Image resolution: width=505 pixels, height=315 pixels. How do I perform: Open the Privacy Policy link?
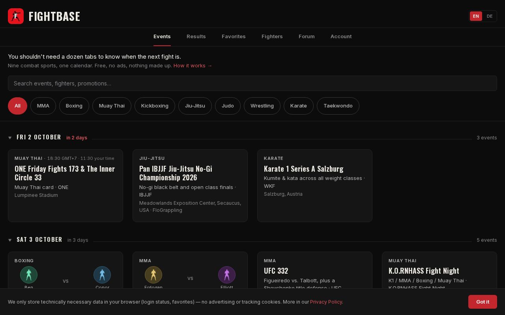[326, 302]
